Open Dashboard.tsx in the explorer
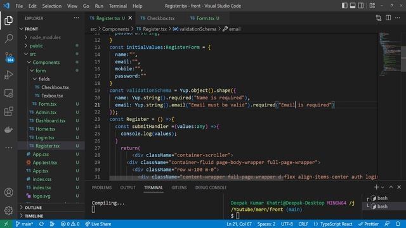Image resolution: width=406 pixels, height=228 pixels. click(51, 121)
